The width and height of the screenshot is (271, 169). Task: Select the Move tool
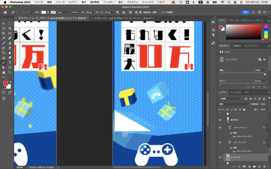coord(4,24)
